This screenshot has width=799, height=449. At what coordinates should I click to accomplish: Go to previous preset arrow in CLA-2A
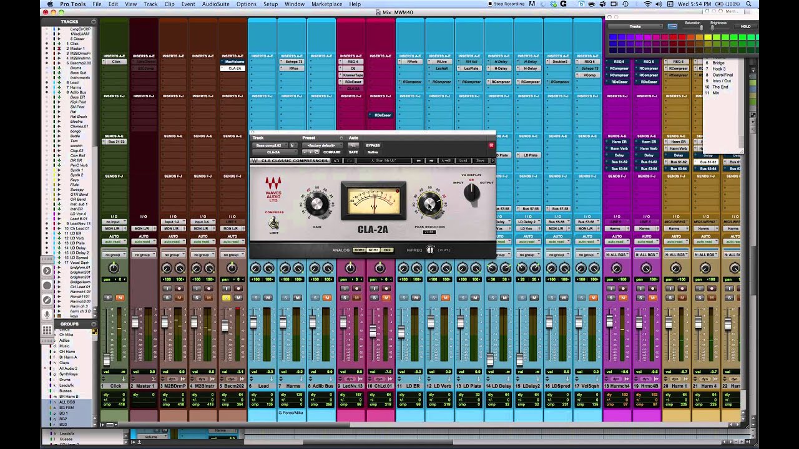coord(419,161)
